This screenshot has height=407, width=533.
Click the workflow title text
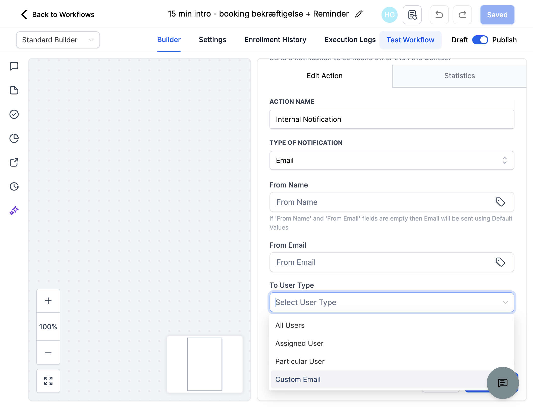point(258,14)
